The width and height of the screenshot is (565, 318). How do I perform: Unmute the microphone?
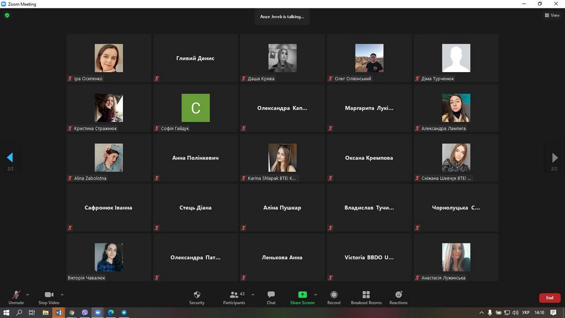point(16,297)
